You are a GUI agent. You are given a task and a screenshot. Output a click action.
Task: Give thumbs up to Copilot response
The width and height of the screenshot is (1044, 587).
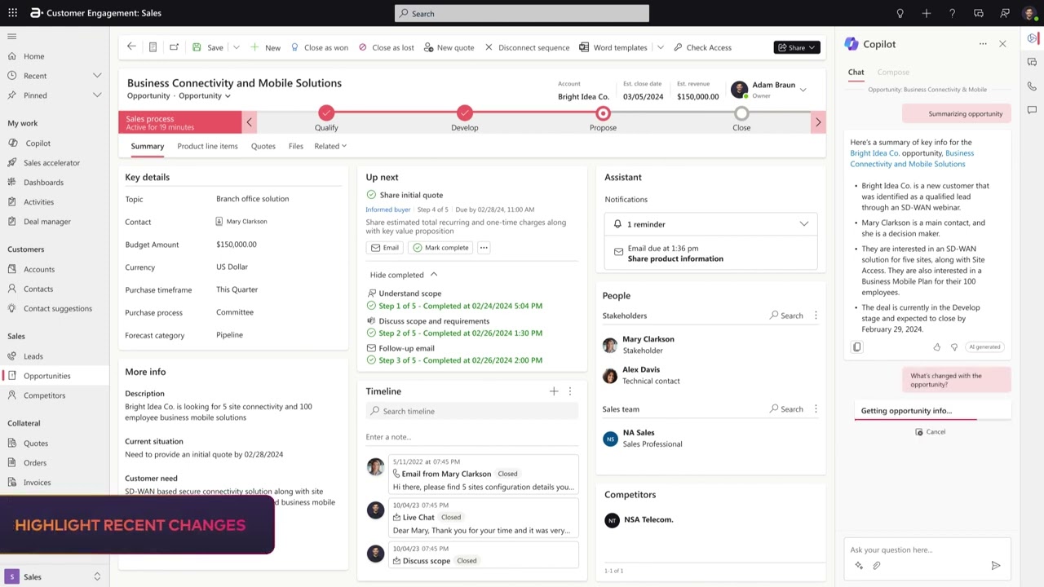[x=937, y=347]
